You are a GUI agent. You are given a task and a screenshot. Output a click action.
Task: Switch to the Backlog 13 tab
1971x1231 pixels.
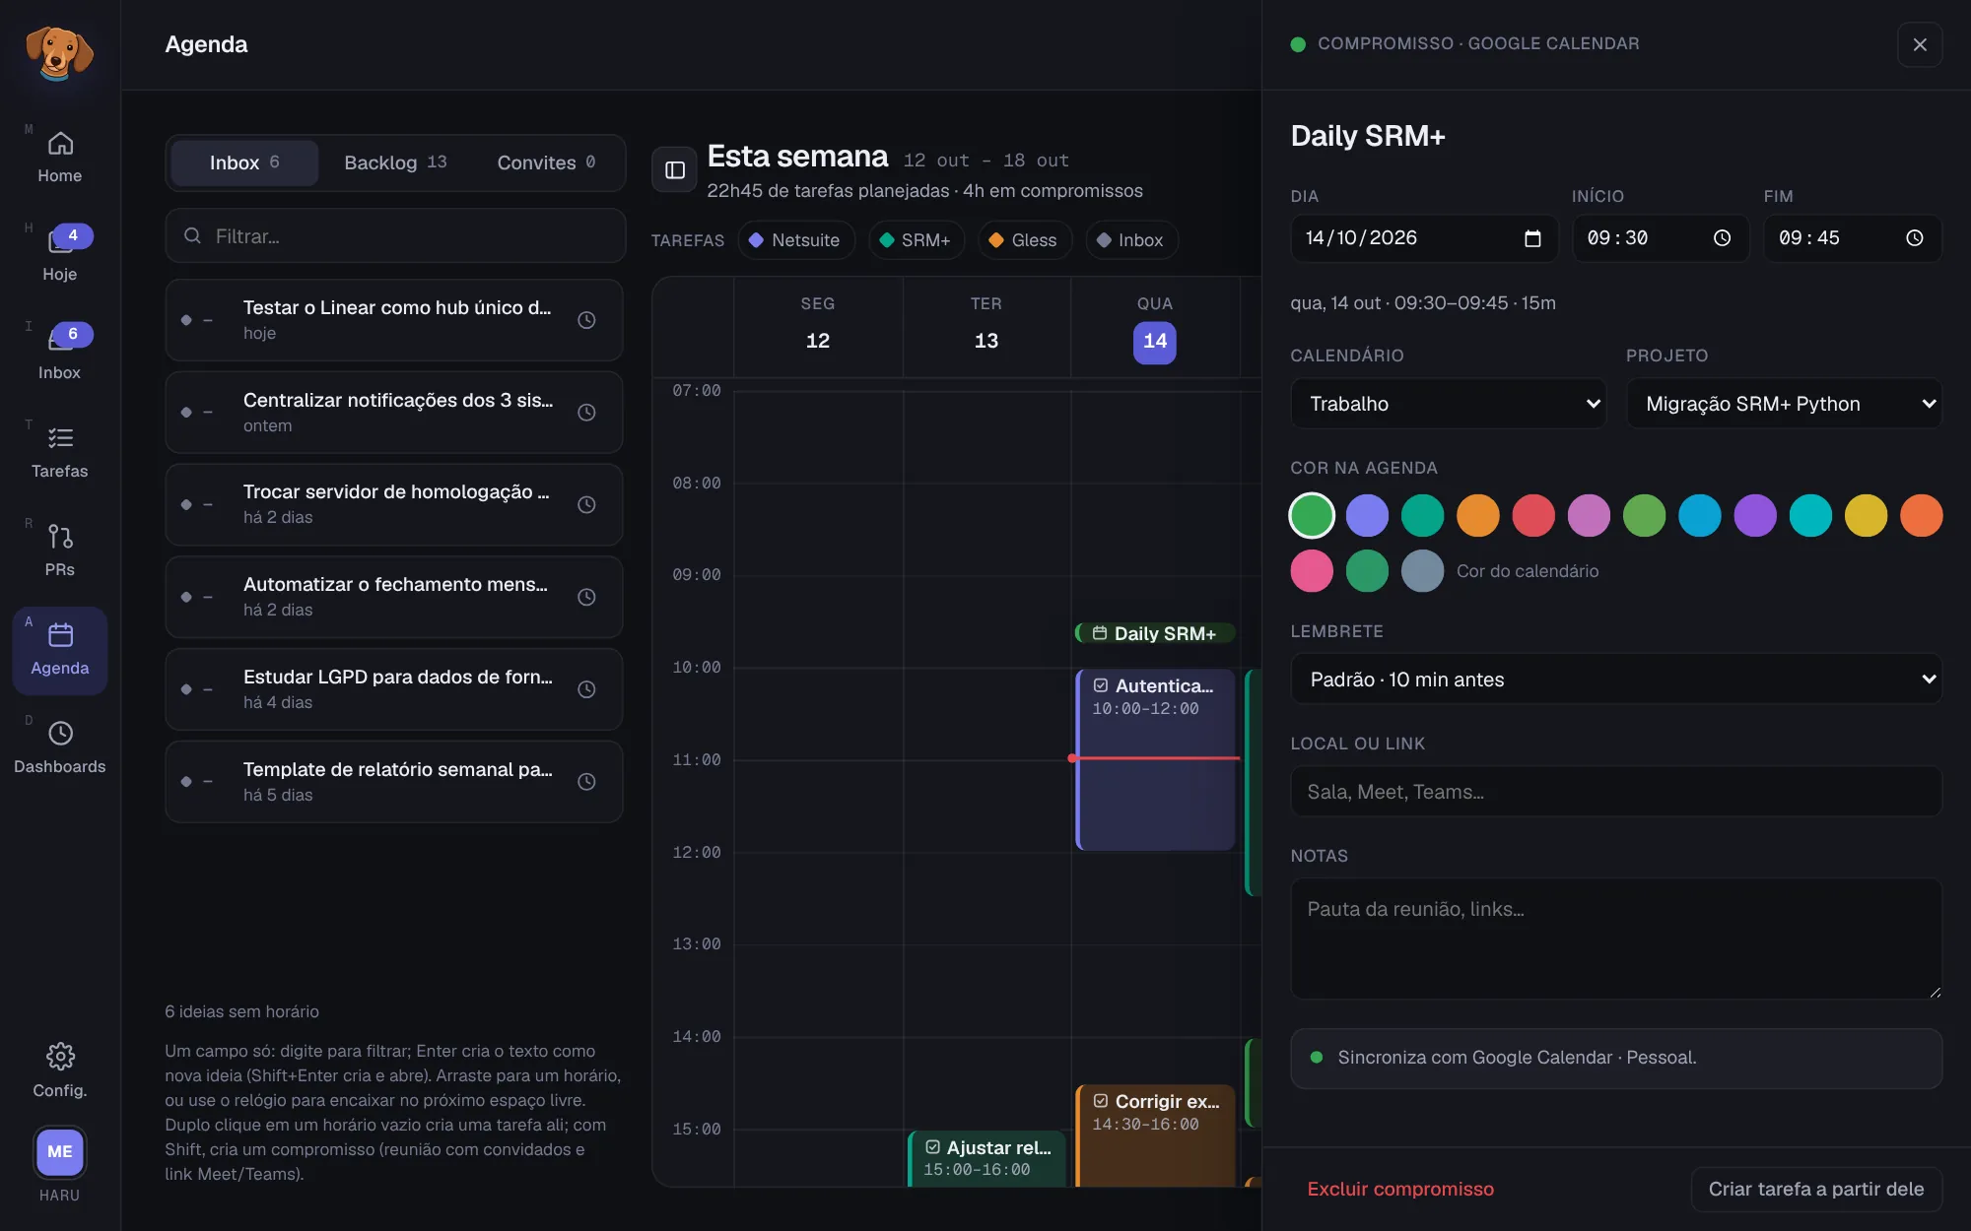click(x=395, y=162)
